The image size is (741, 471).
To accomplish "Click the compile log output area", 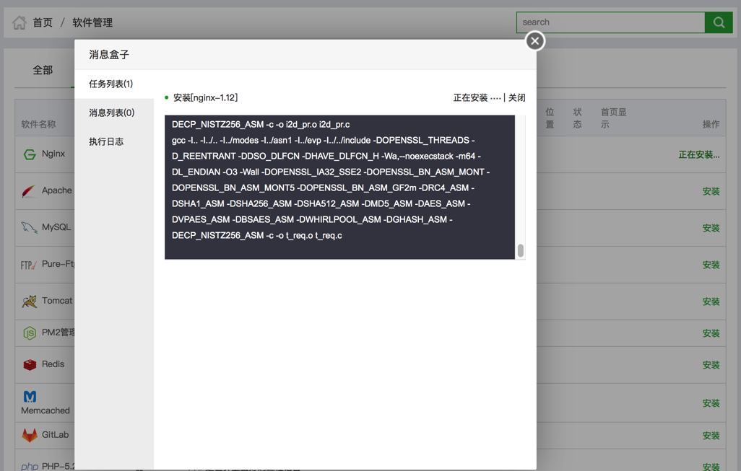I will pyautogui.click(x=339, y=188).
